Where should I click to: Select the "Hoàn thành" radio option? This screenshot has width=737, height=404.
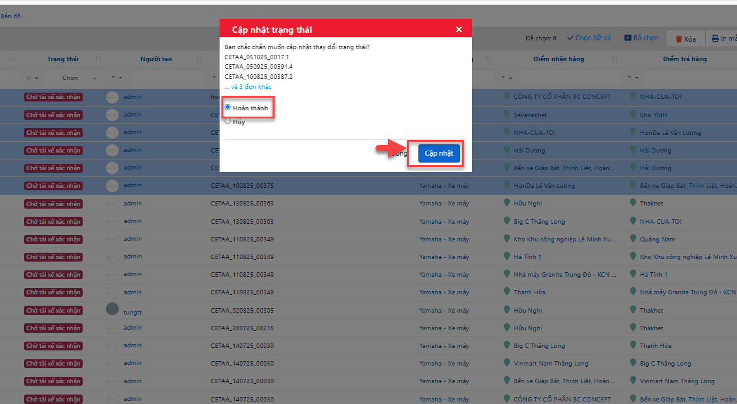[x=228, y=108]
